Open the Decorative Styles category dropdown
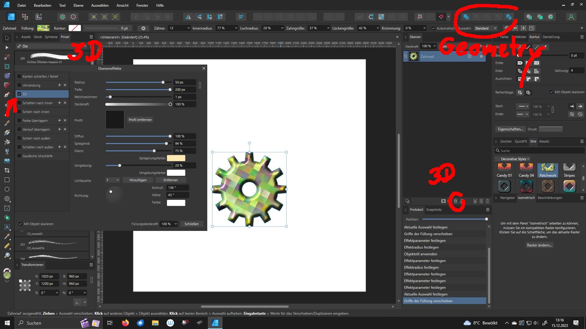Viewport: 586px width, 329px height. [x=512, y=159]
